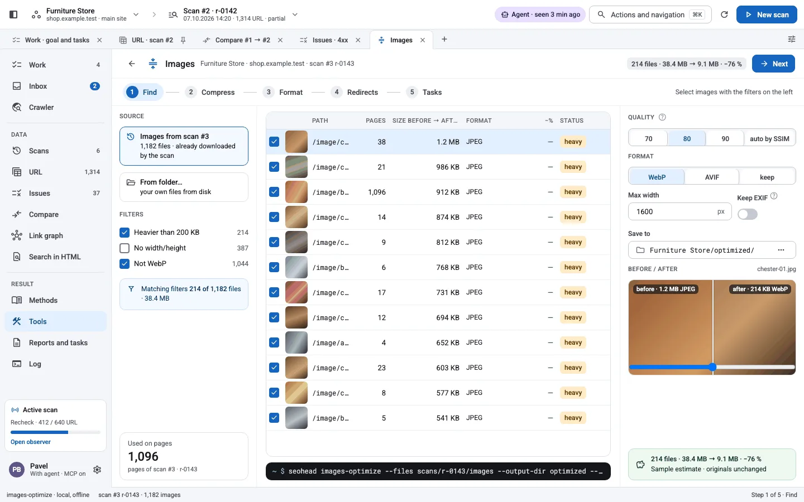Open the Open observer link
Viewport: 804px width, 502px height.
pos(31,442)
